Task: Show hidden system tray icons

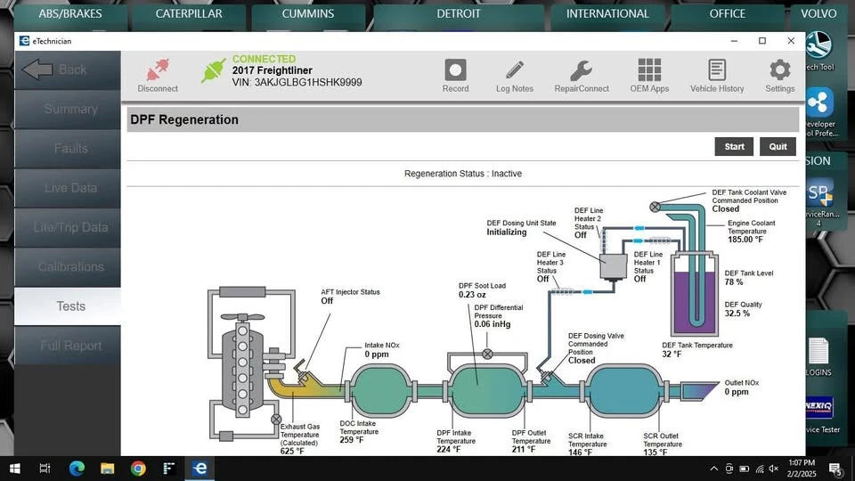Action: [x=713, y=469]
